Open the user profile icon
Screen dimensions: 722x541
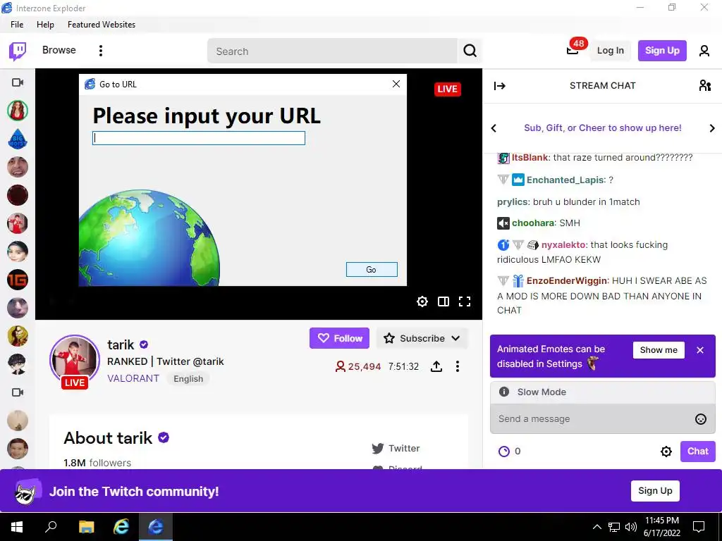(704, 51)
